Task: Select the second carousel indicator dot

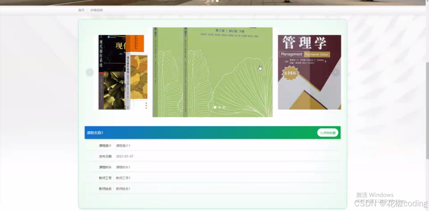Action: pyautogui.click(x=220, y=107)
